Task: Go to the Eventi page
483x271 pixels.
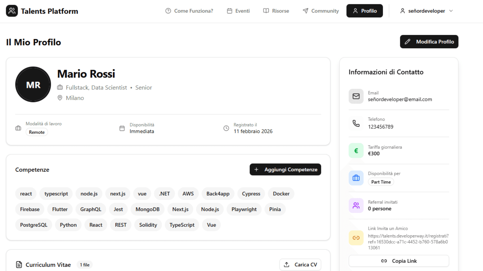Action: (238, 11)
